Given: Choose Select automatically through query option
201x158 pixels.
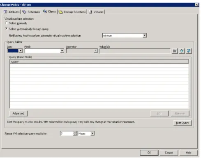Looking at the screenshot, I should (6, 29).
